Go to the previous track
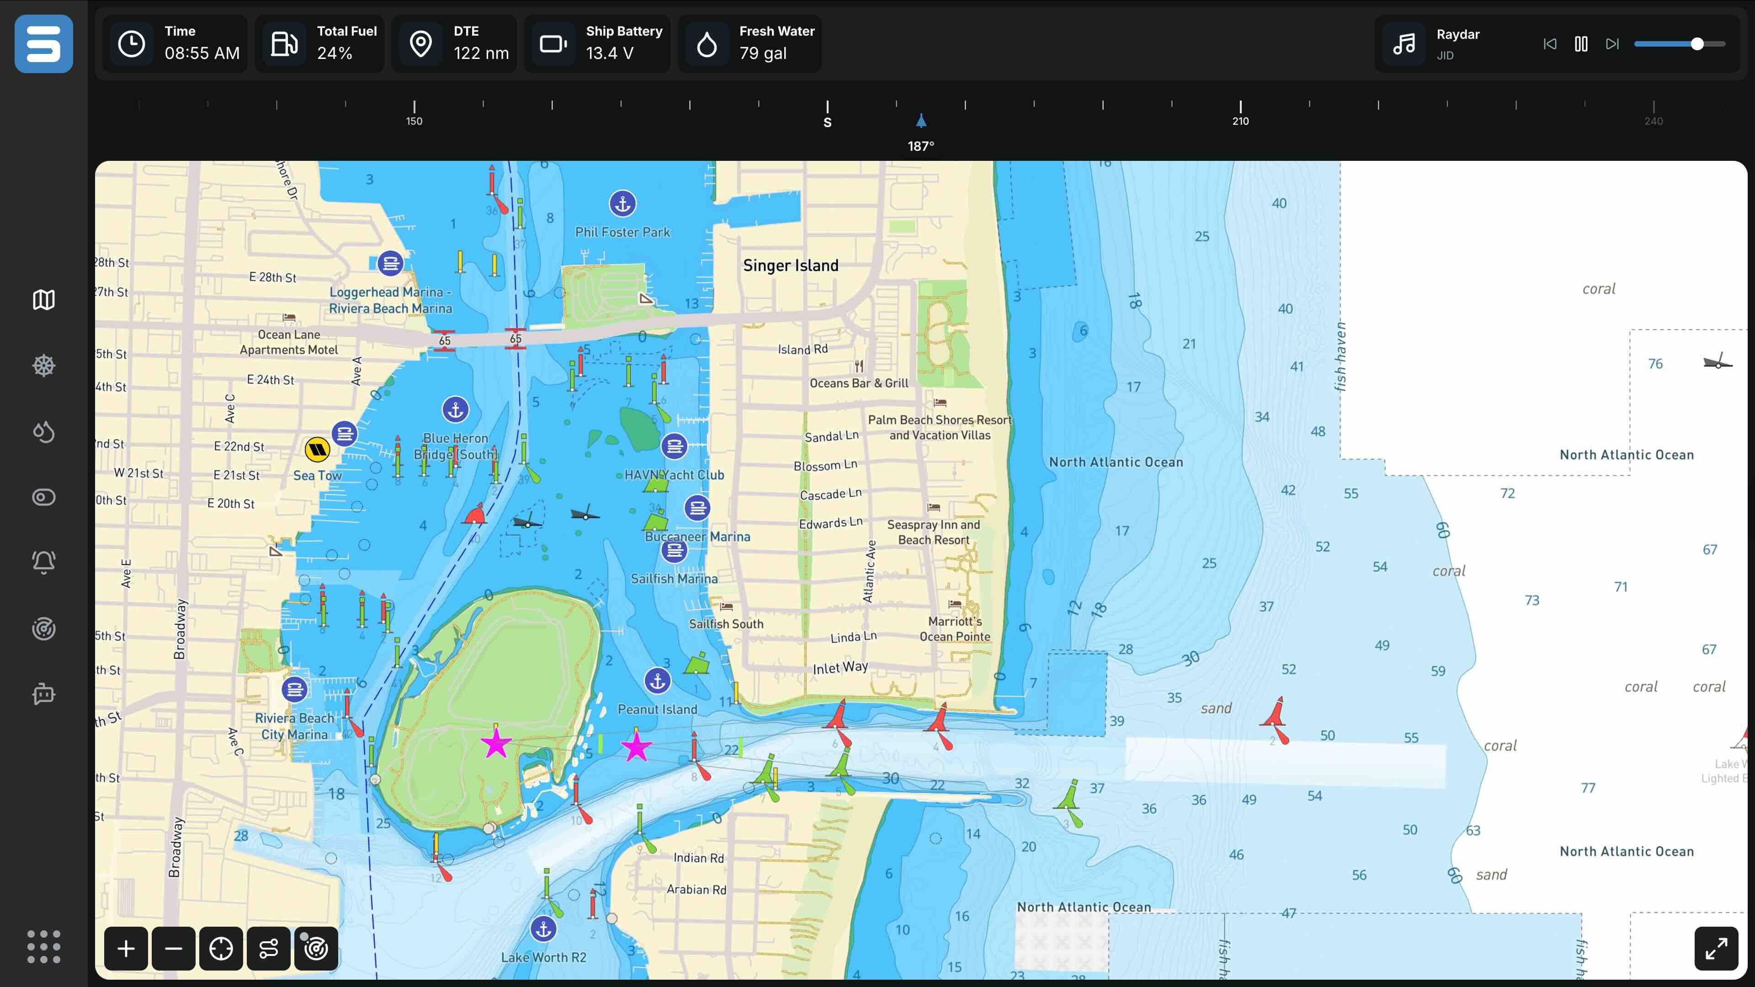 [1550, 44]
